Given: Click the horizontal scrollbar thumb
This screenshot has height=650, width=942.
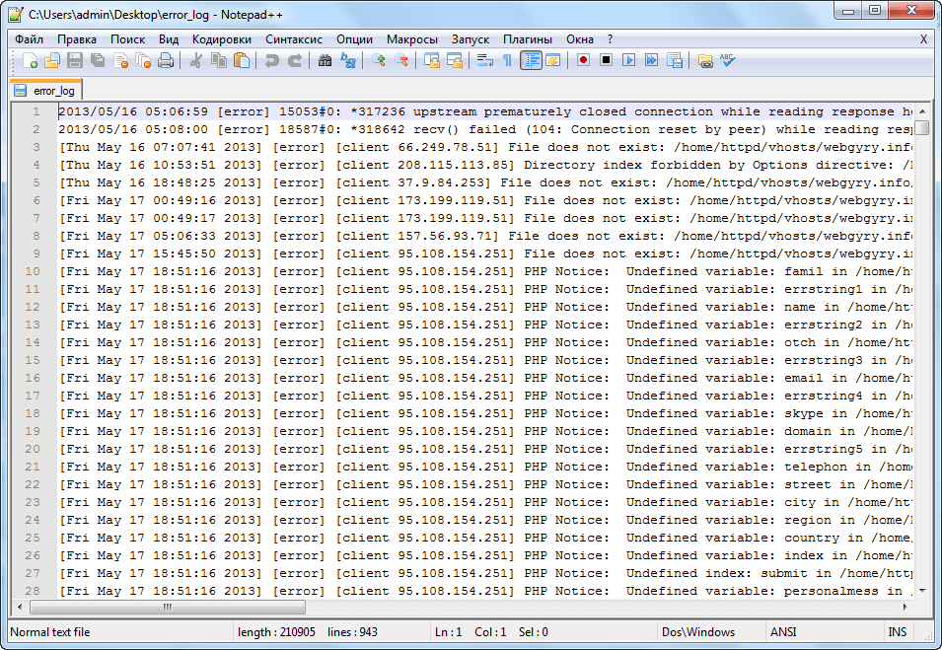Looking at the screenshot, I should [168, 608].
